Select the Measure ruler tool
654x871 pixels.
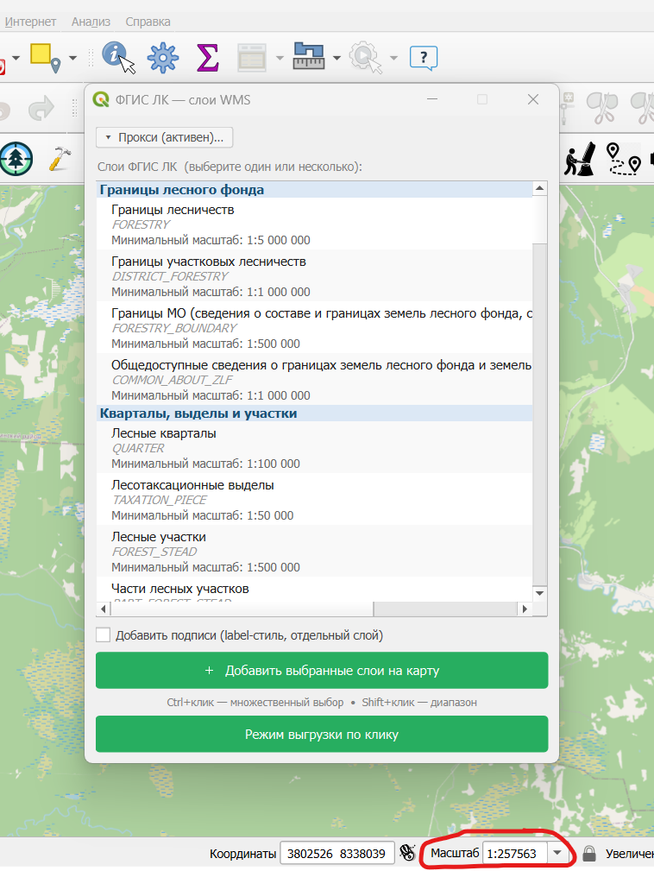coord(309,57)
